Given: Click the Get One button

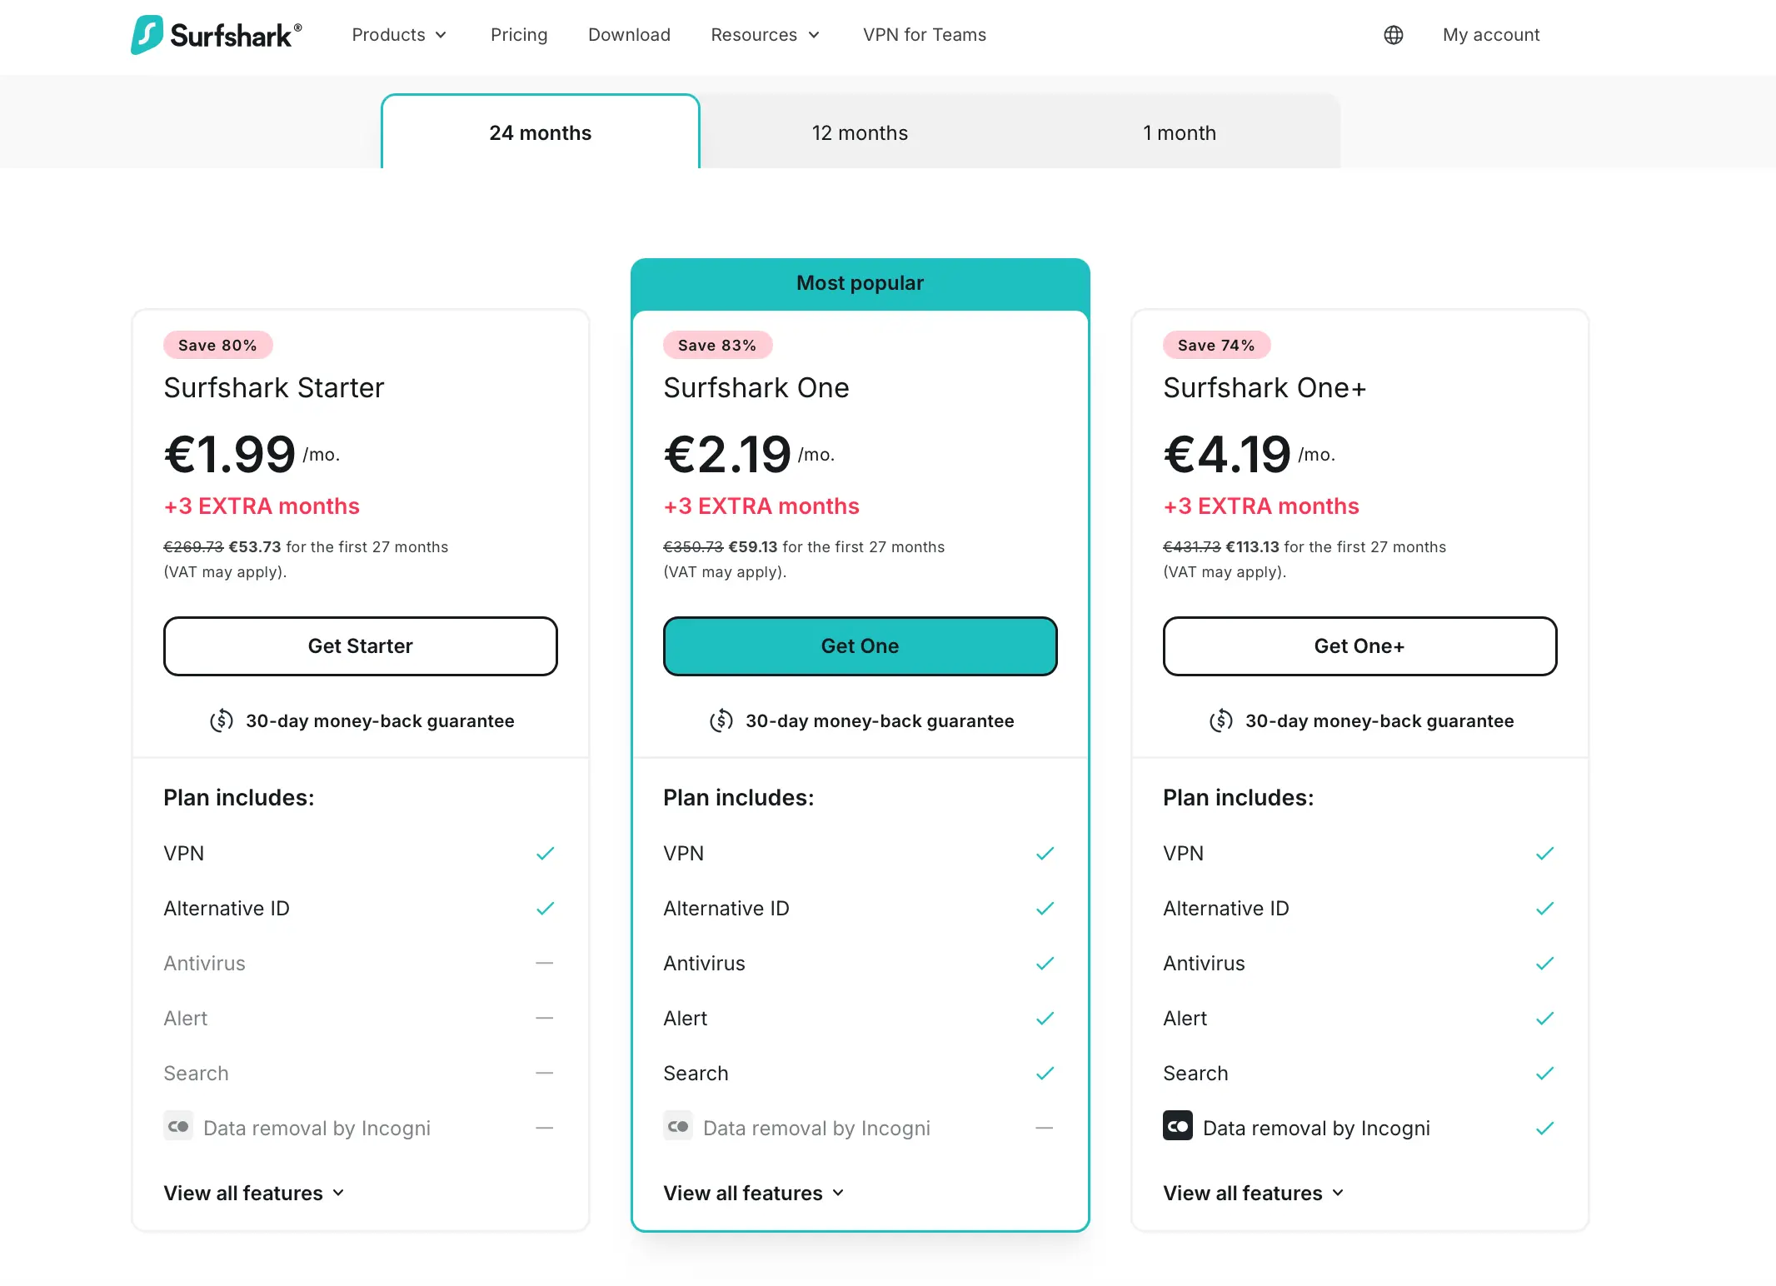Looking at the screenshot, I should [860, 645].
